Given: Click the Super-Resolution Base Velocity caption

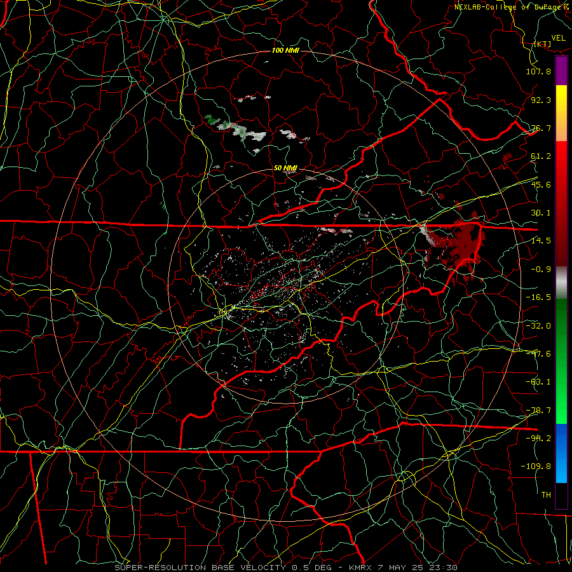Looking at the screenshot, I should tap(285, 568).
